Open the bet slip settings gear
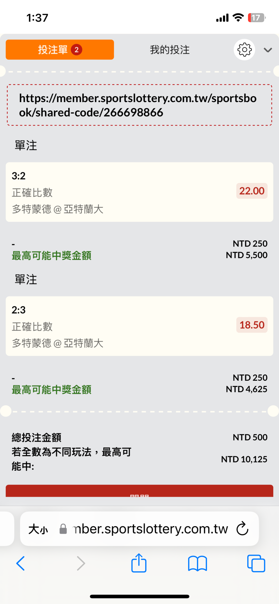This screenshot has height=604, width=279. (x=244, y=50)
